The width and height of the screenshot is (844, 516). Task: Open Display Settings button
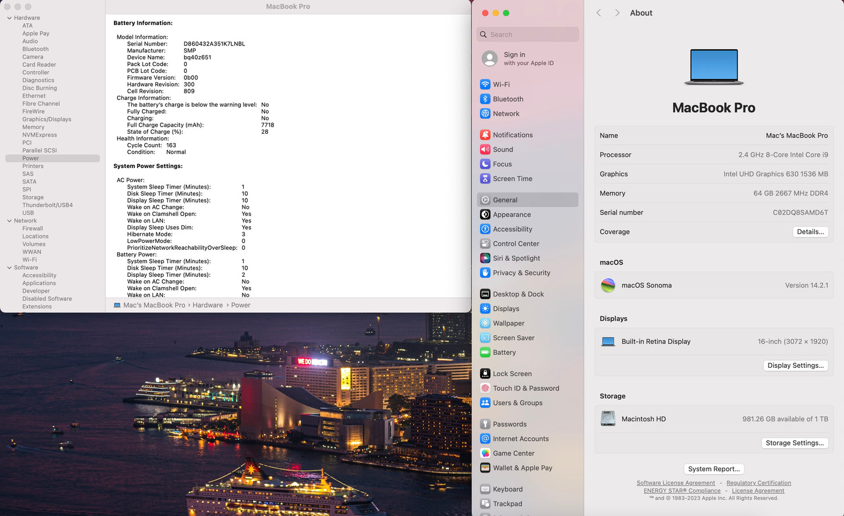tap(796, 365)
